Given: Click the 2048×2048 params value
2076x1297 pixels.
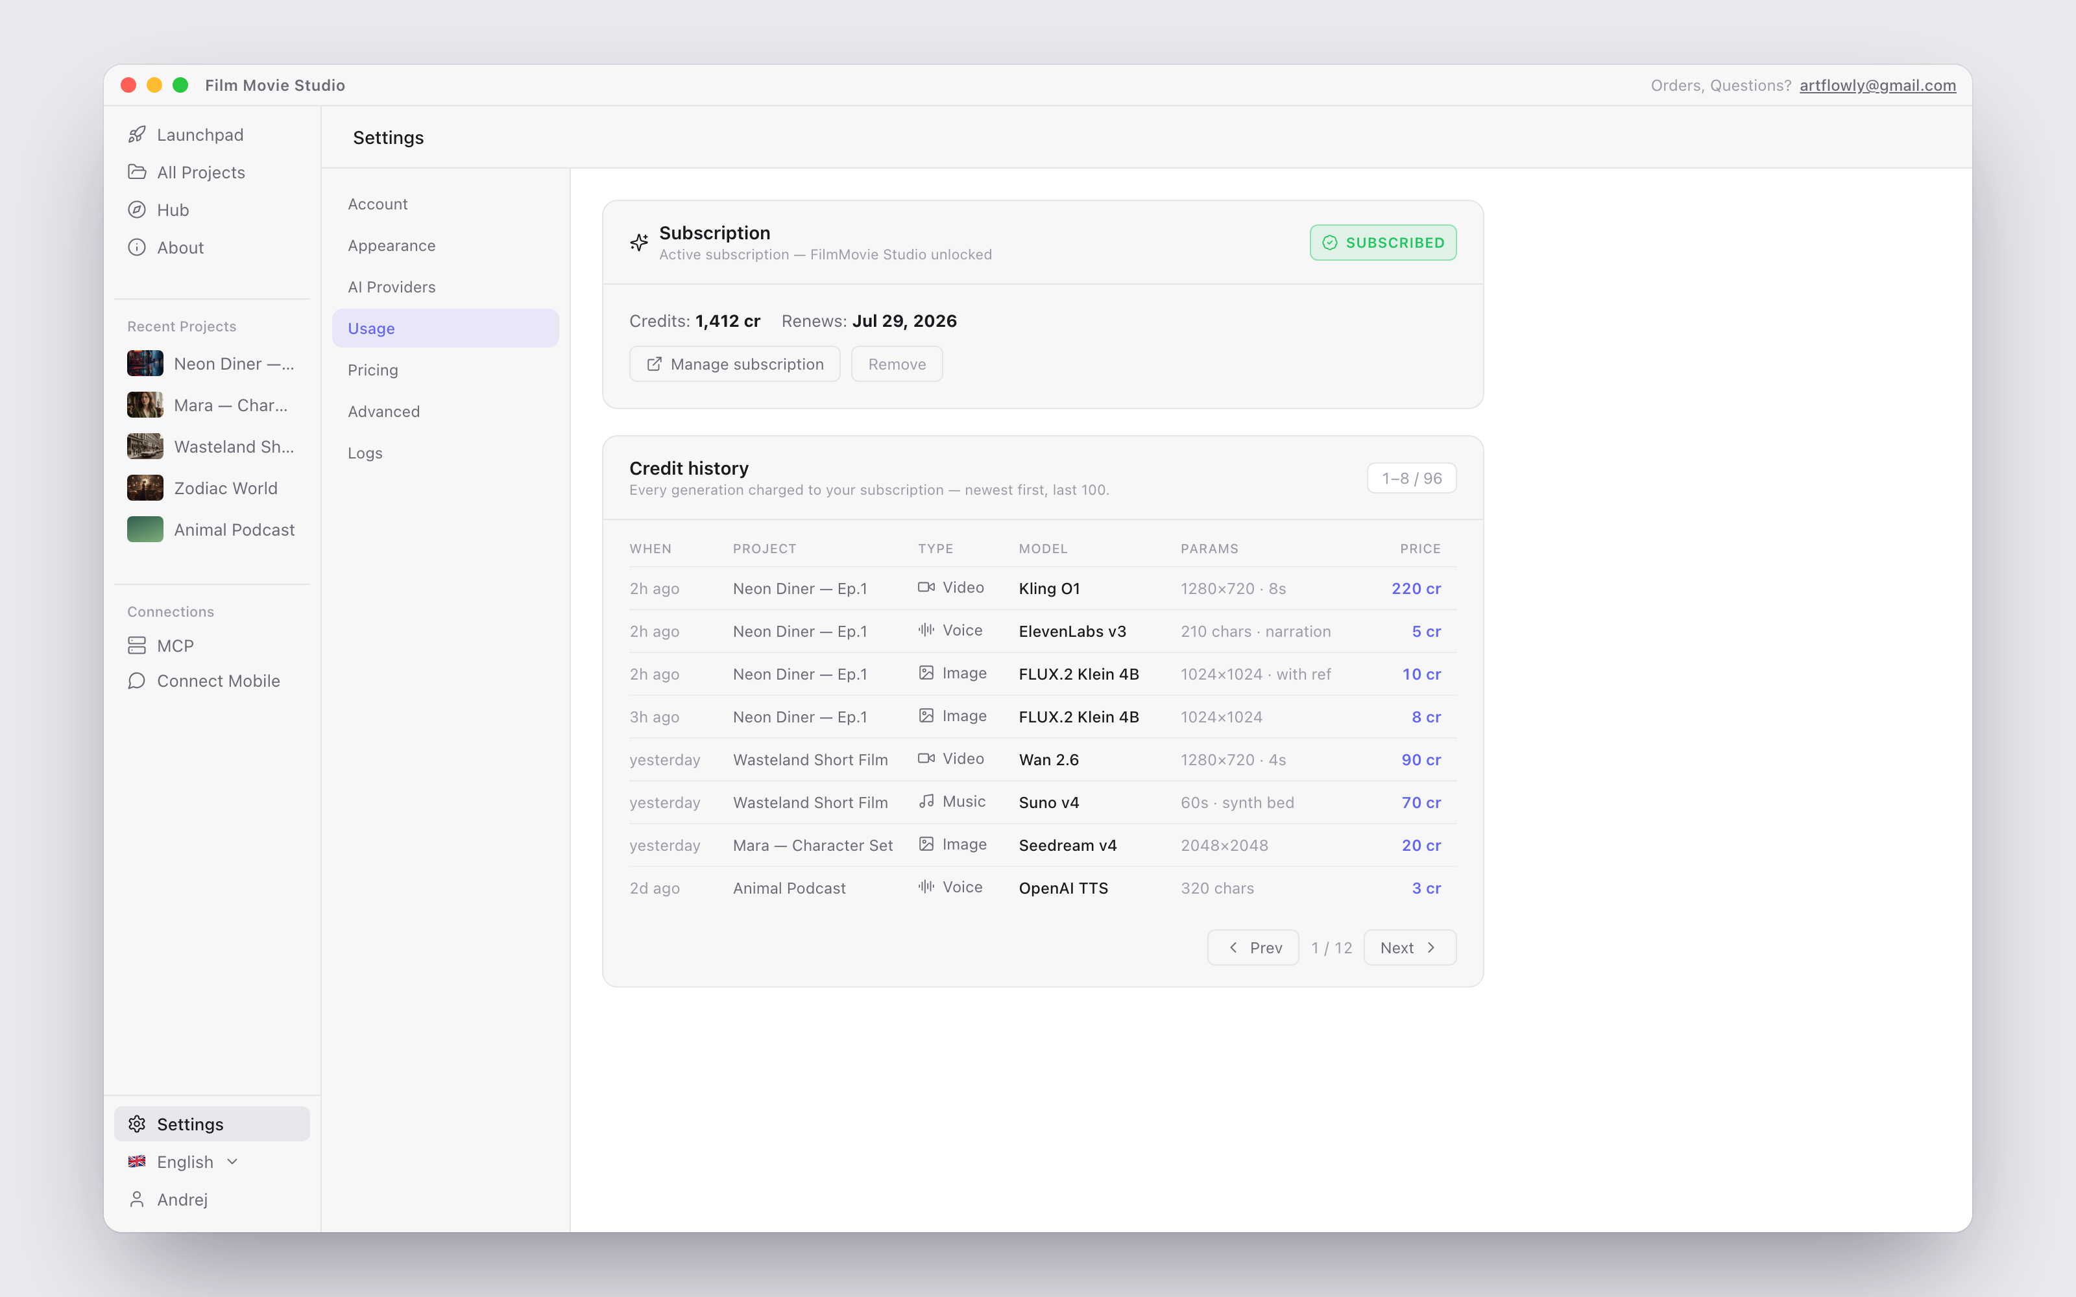Looking at the screenshot, I should (1224, 846).
